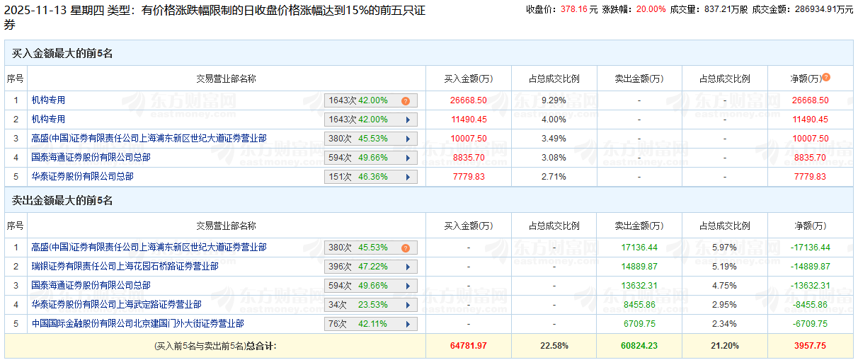The height and width of the screenshot is (360, 858).
Task: Click blue arrow in 华泰证券股份有限公司总部 row
Action: click(x=408, y=177)
